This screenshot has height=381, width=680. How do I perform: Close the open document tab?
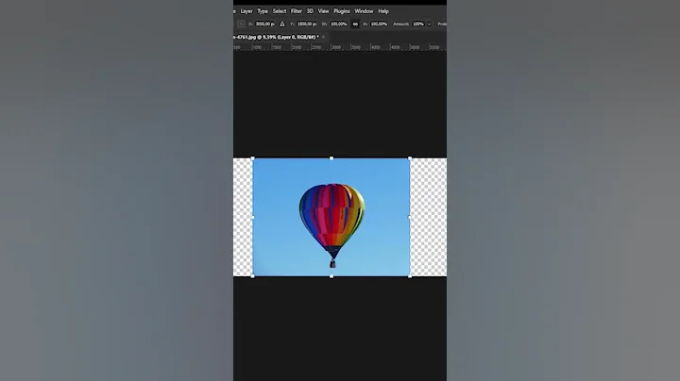tap(324, 37)
